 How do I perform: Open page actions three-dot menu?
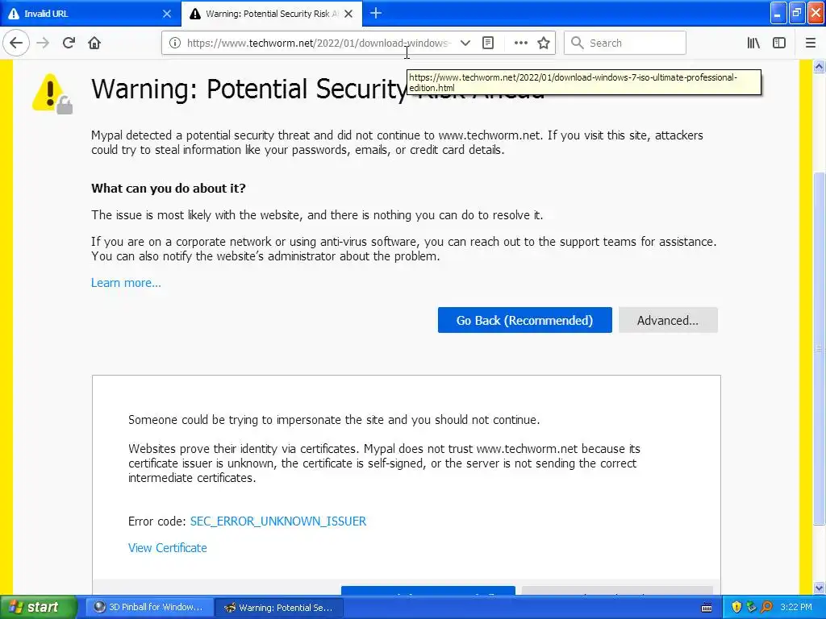point(520,43)
